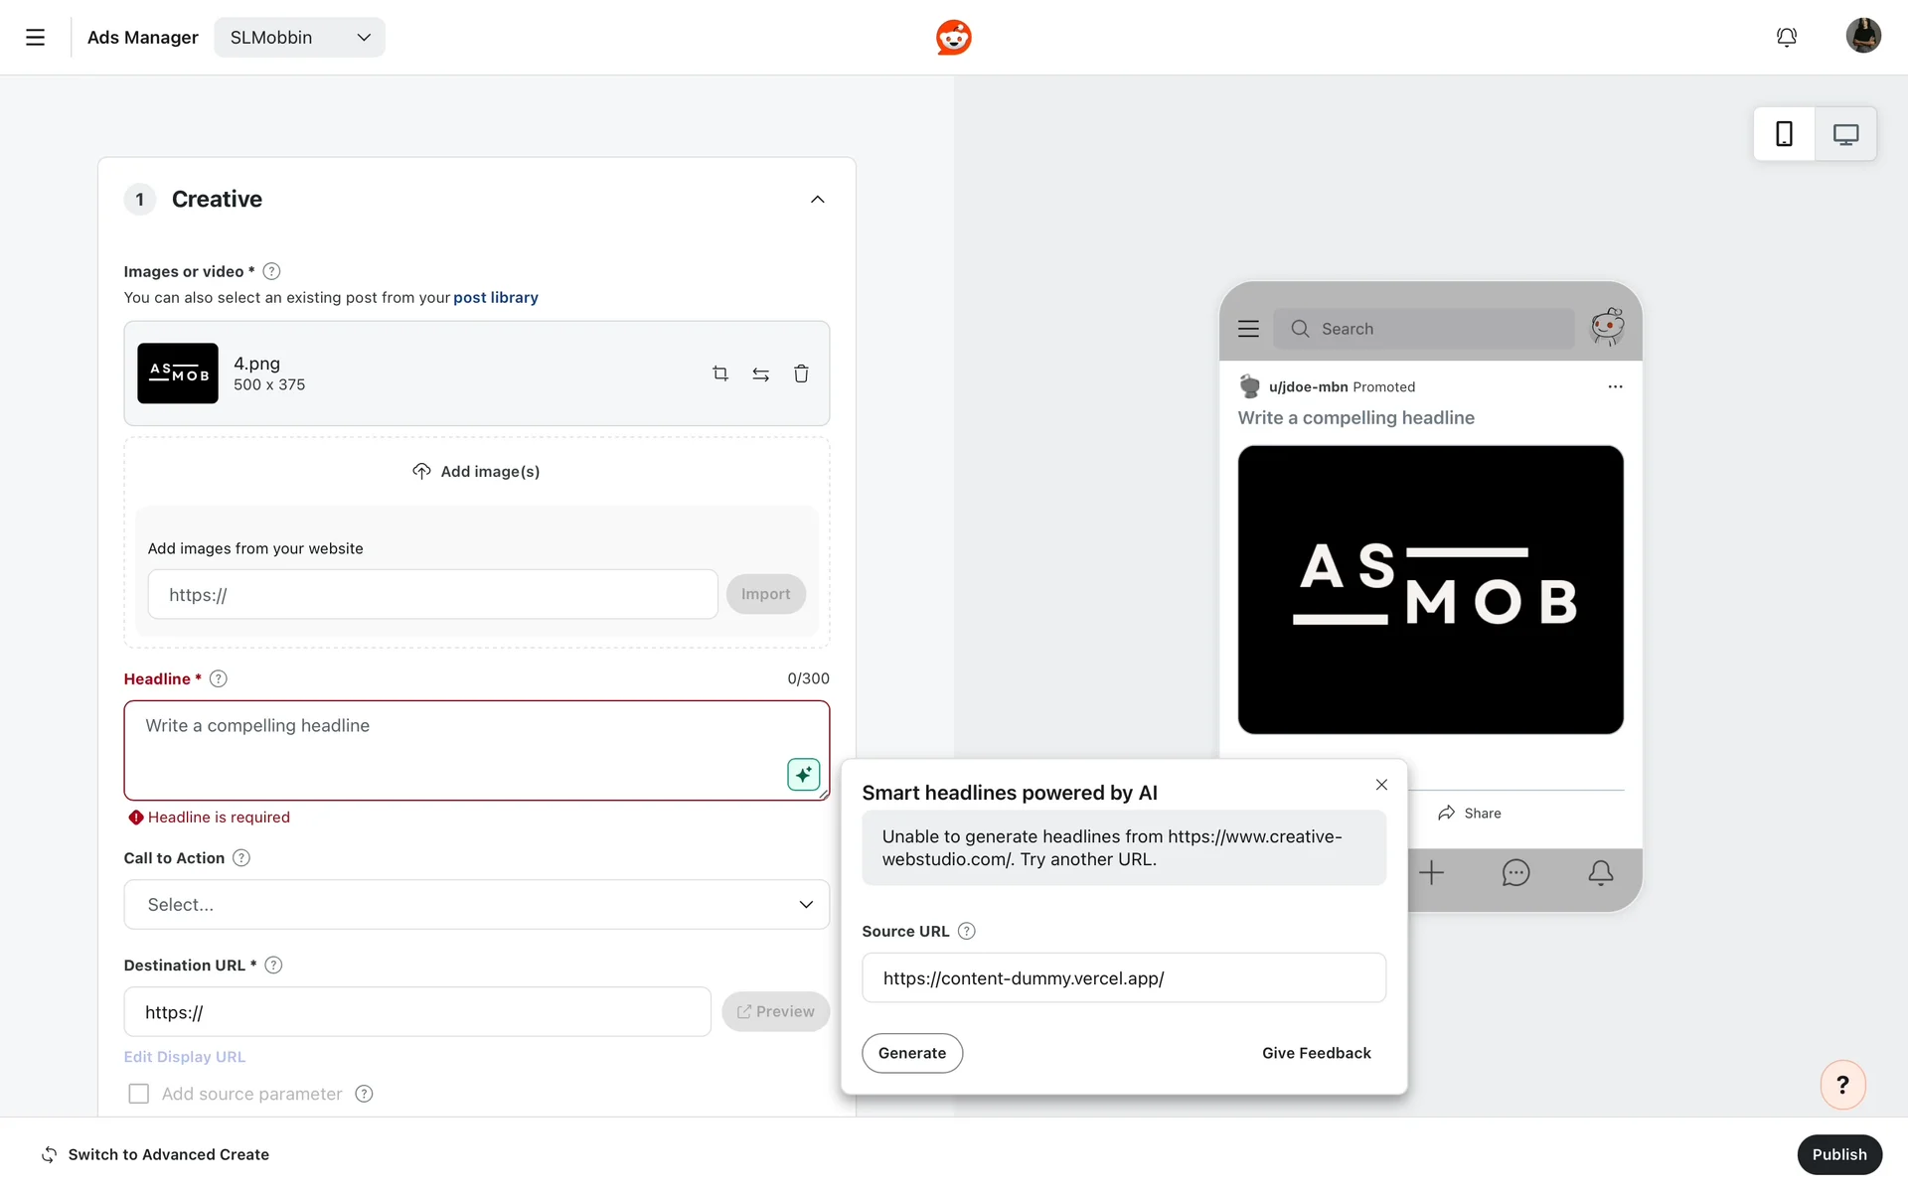Delete the 4.png image with trash icon

(801, 373)
